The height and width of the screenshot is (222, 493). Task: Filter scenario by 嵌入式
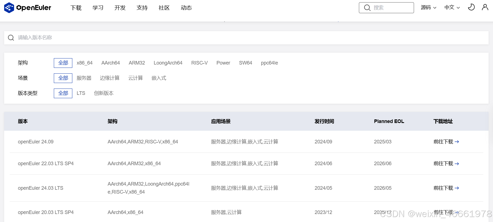click(159, 78)
